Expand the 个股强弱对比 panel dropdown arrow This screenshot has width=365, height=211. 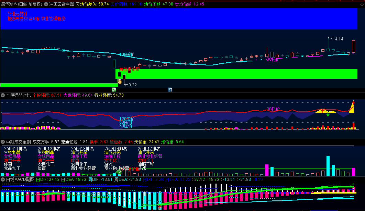coord(3,95)
